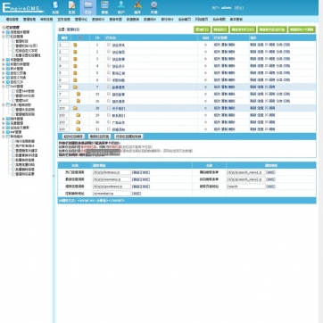
Task: Open the admin home menu item
Action: point(185,20)
